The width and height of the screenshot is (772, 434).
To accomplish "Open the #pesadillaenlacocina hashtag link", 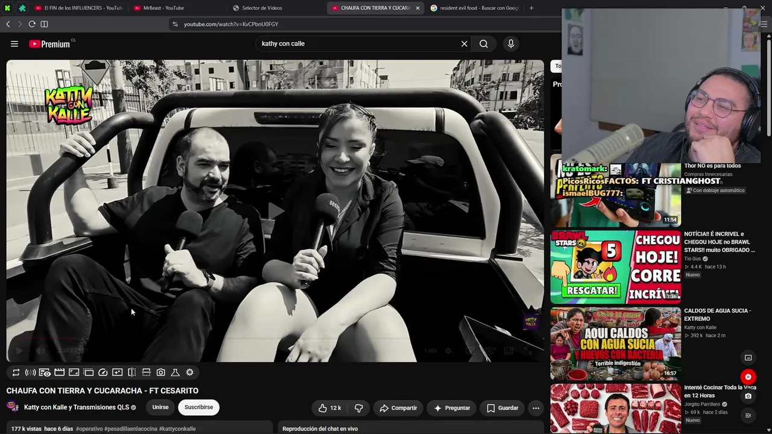I will [x=131, y=429].
